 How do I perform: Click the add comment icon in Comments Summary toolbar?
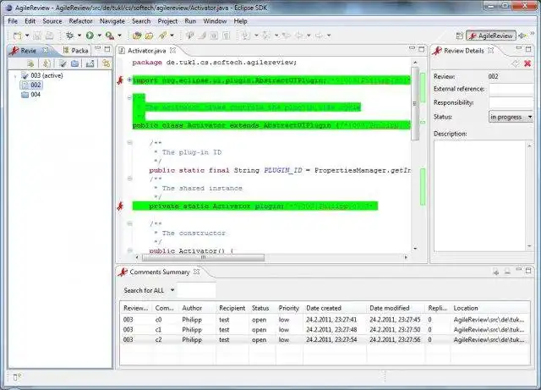pos(496,272)
